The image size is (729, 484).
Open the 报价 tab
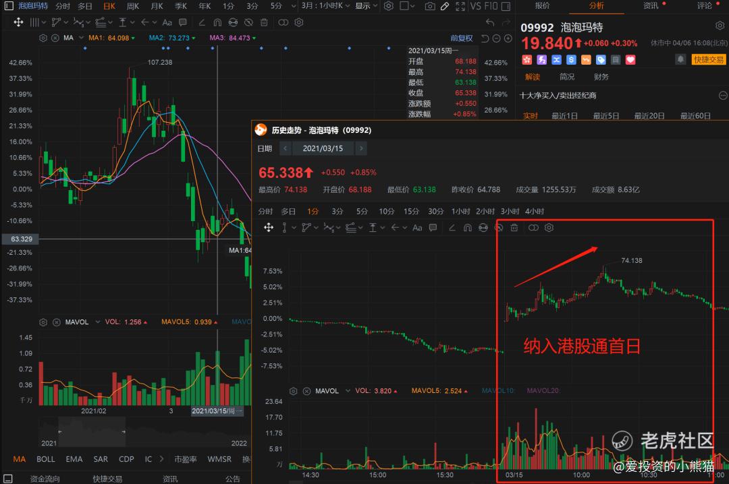click(x=542, y=5)
